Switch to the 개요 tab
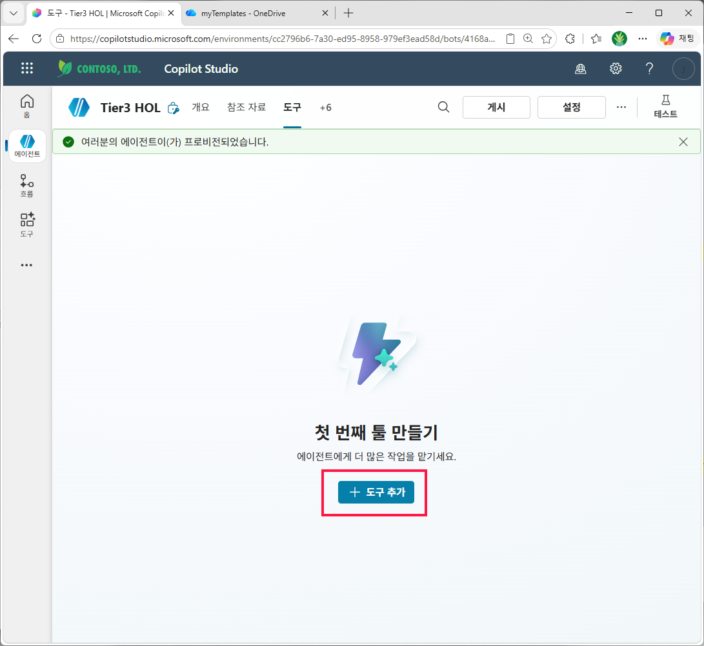This screenshot has height=646, width=704. tap(201, 107)
